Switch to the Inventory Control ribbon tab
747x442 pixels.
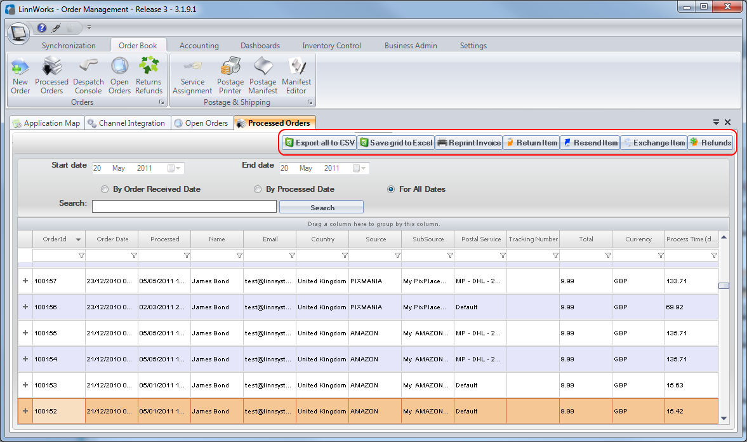[x=331, y=46]
